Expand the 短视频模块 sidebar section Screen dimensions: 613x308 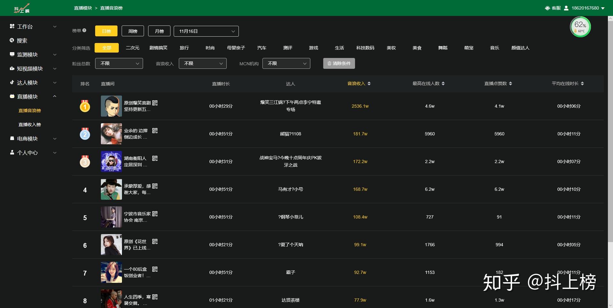[x=55, y=68]
